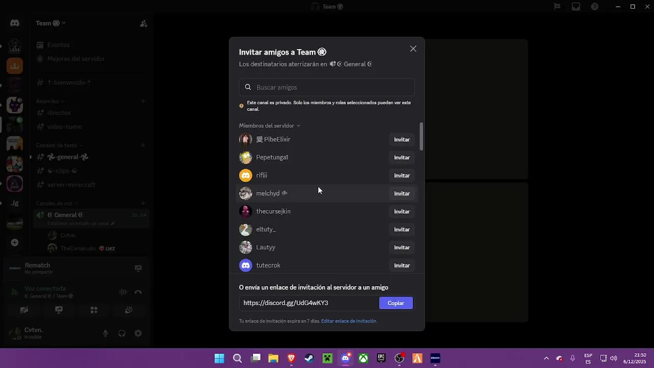Toggle deafen headphones icon

(x=122, y=333)
